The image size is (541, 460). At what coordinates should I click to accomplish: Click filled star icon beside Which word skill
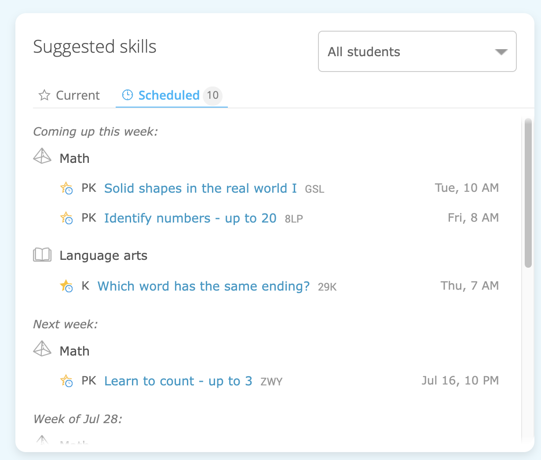(66, 286)
